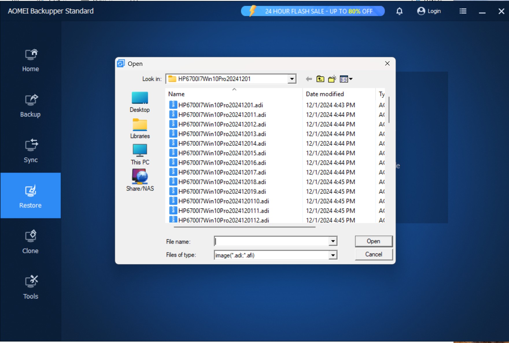
Task: Click the 12/1/2024 4:43 PM date cell
Action: tap(331, 105)
